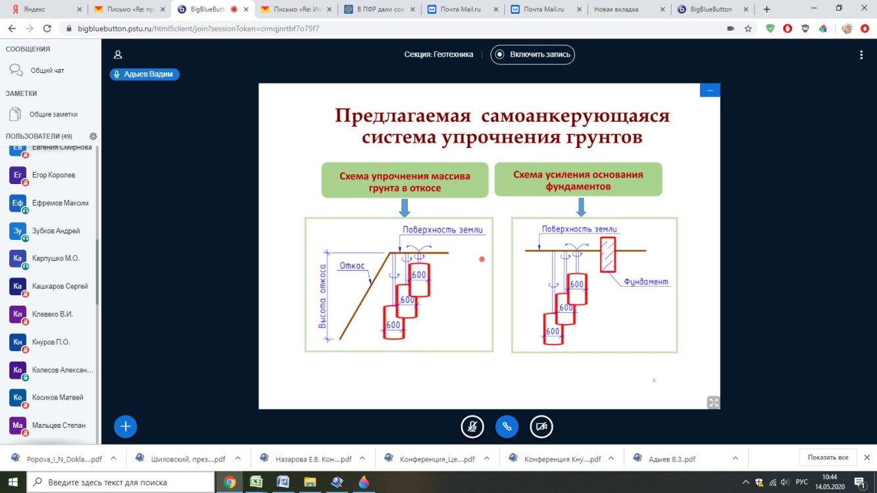Open a new browser tab
The image size is (877, 493).
tap(766, 9)
